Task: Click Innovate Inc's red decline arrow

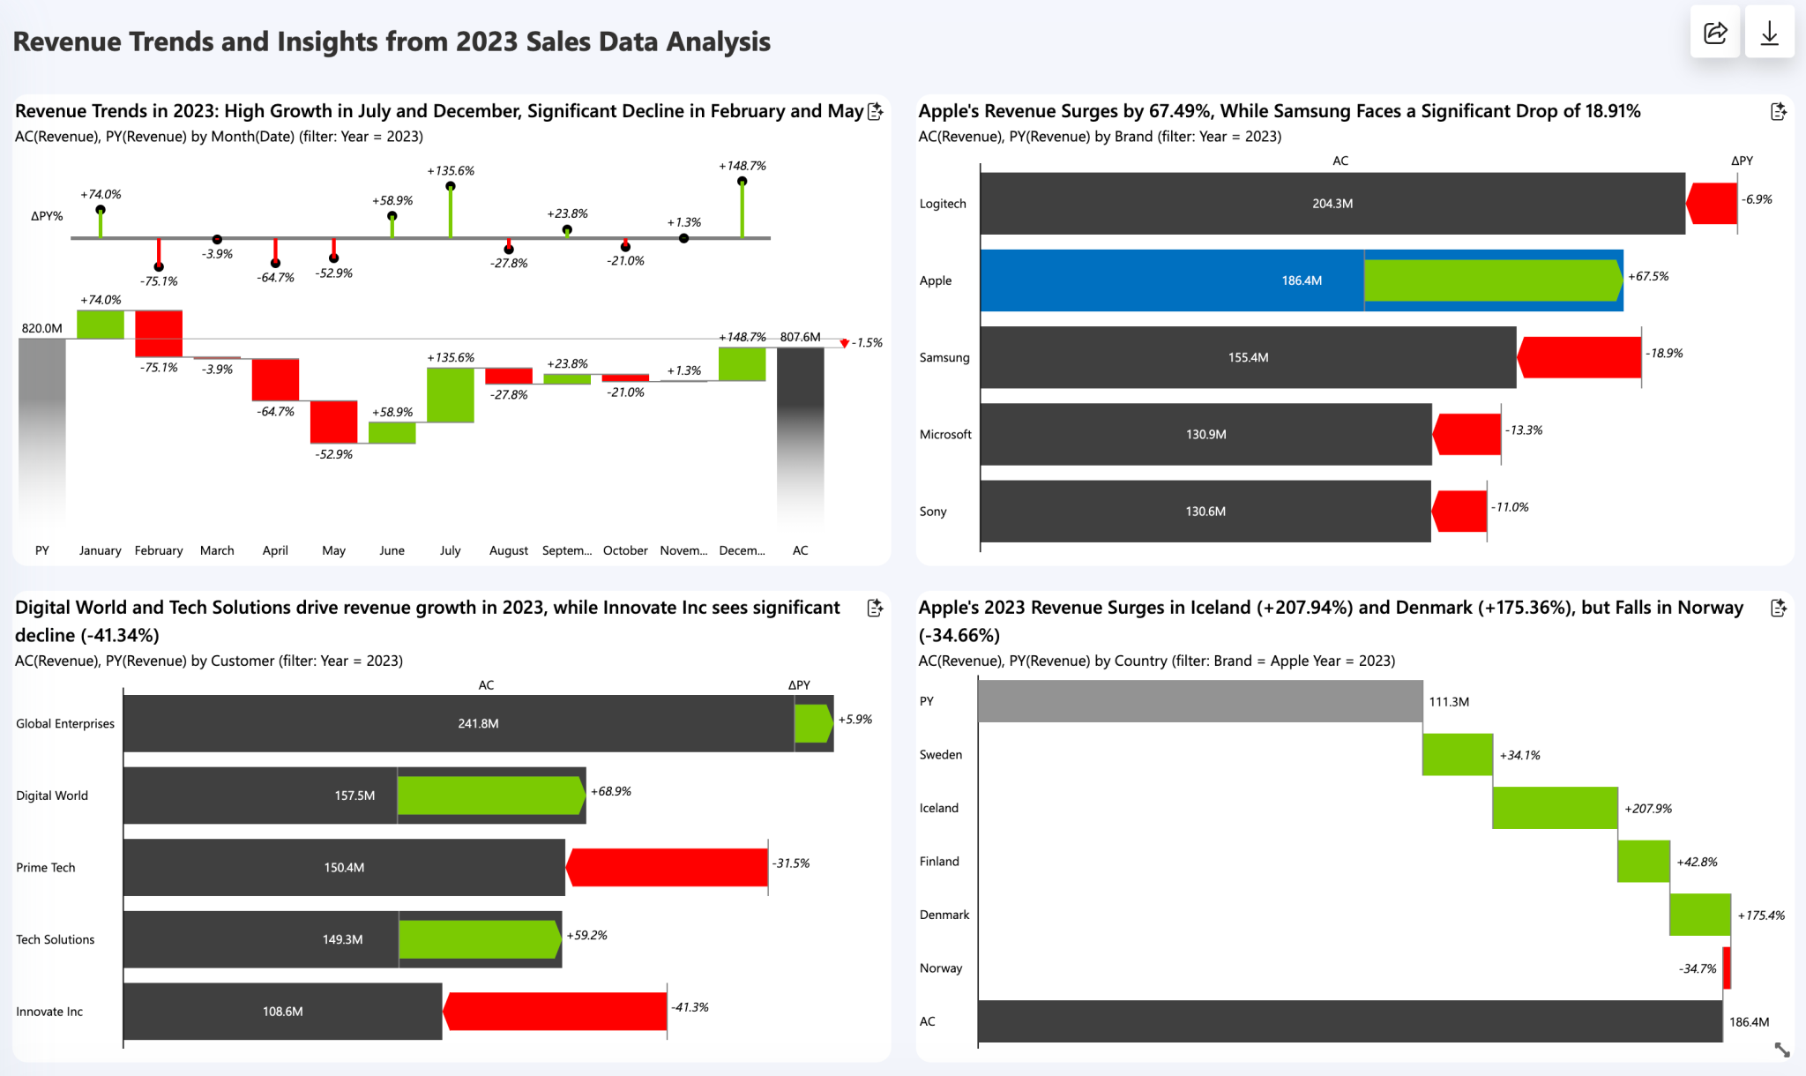Action: click(x=556, y=1012)
